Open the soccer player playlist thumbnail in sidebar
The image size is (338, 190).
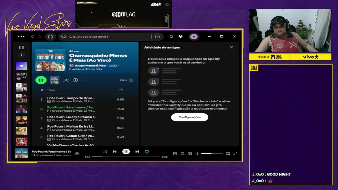[21, 109]
